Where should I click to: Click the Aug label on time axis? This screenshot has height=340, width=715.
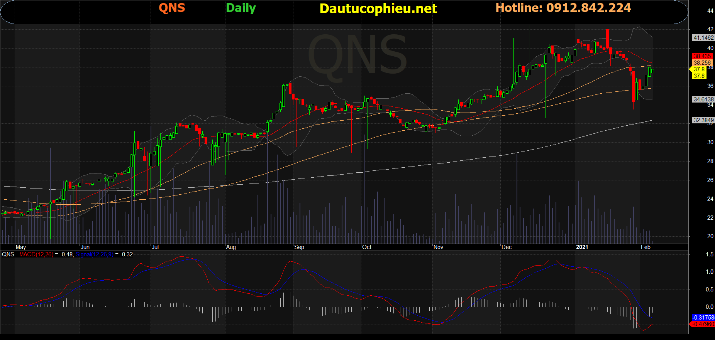(x=231, y=247)
